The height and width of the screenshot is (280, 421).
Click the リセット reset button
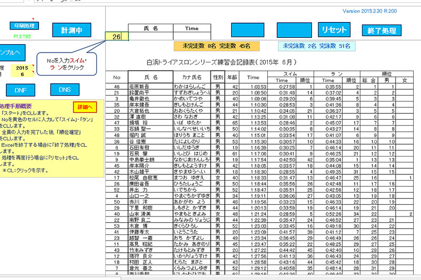click(x=333, y=29)
